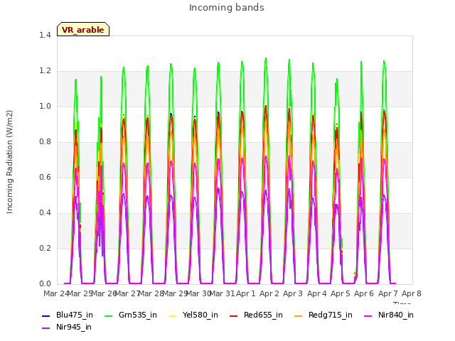Click the Apr 7 x-axis tick label

coord(388,293)
